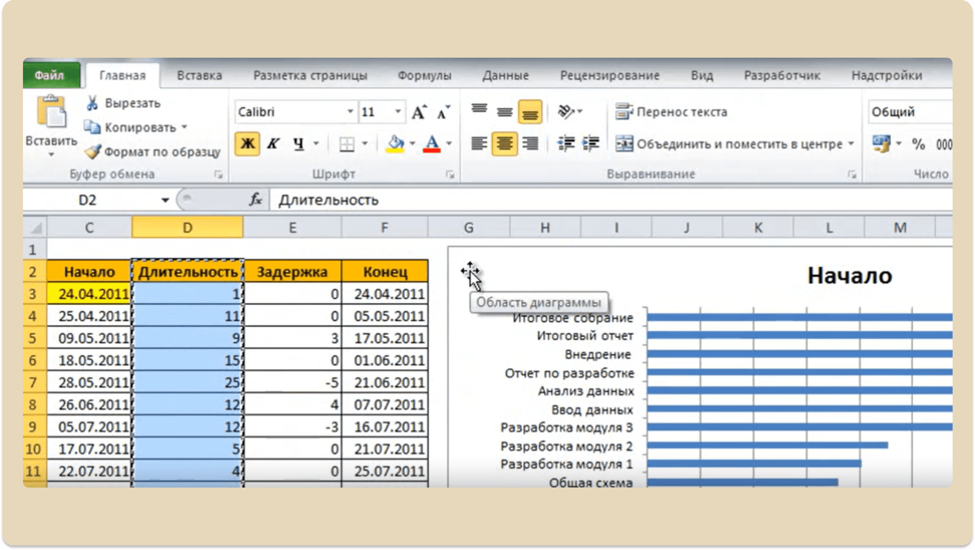Open the font size 11 dropdown

398,112
